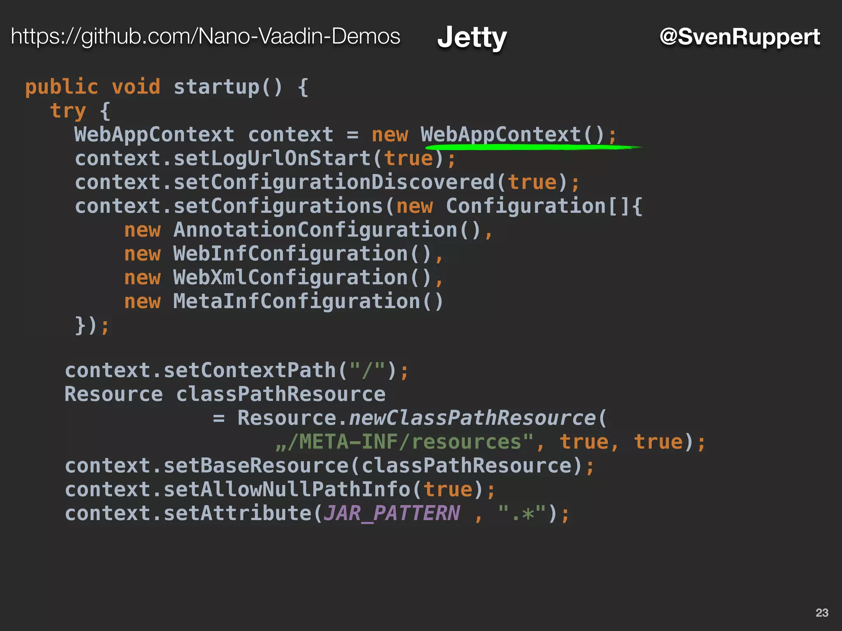Viewport: 842px width, 631px height.
Task: Click the italic newClassPathResource method
Action: tap(472, 418)
